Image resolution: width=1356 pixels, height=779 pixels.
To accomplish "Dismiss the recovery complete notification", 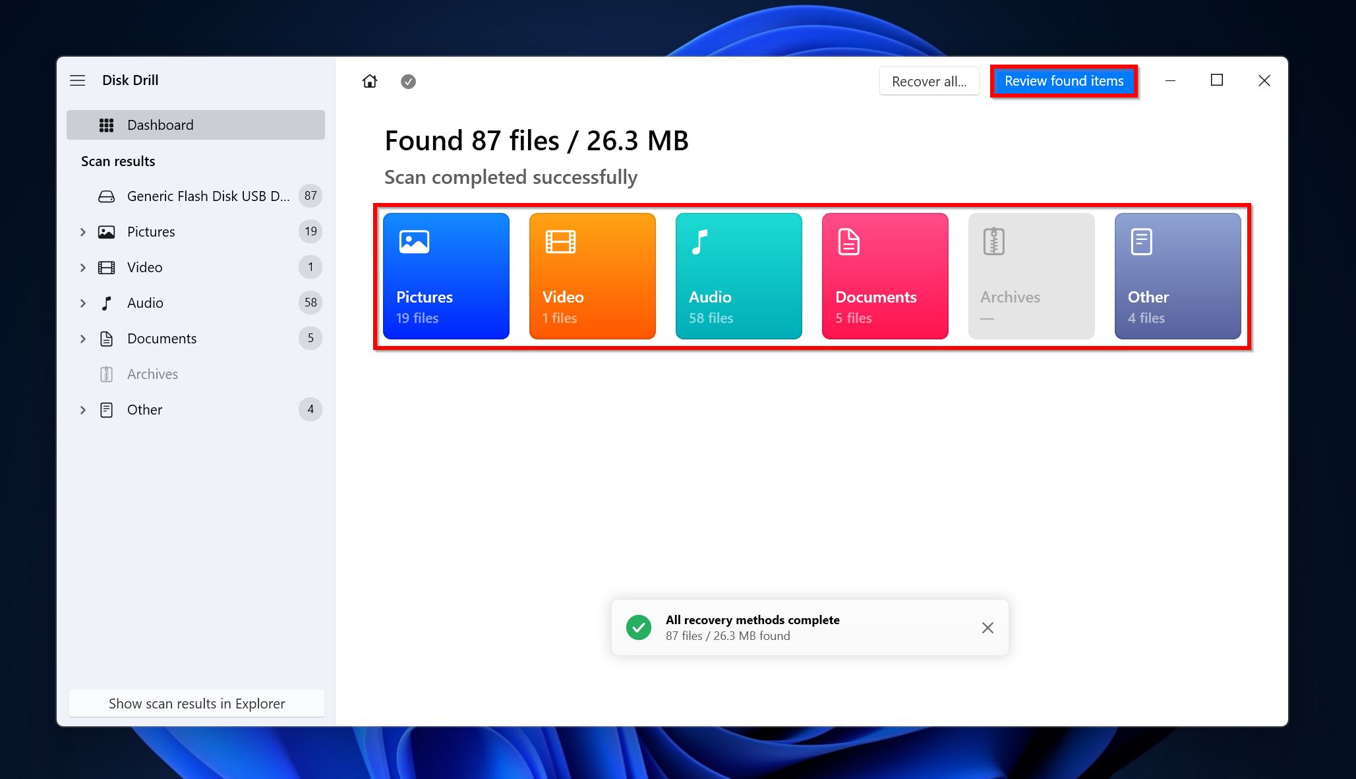I will tap(988, 627).
